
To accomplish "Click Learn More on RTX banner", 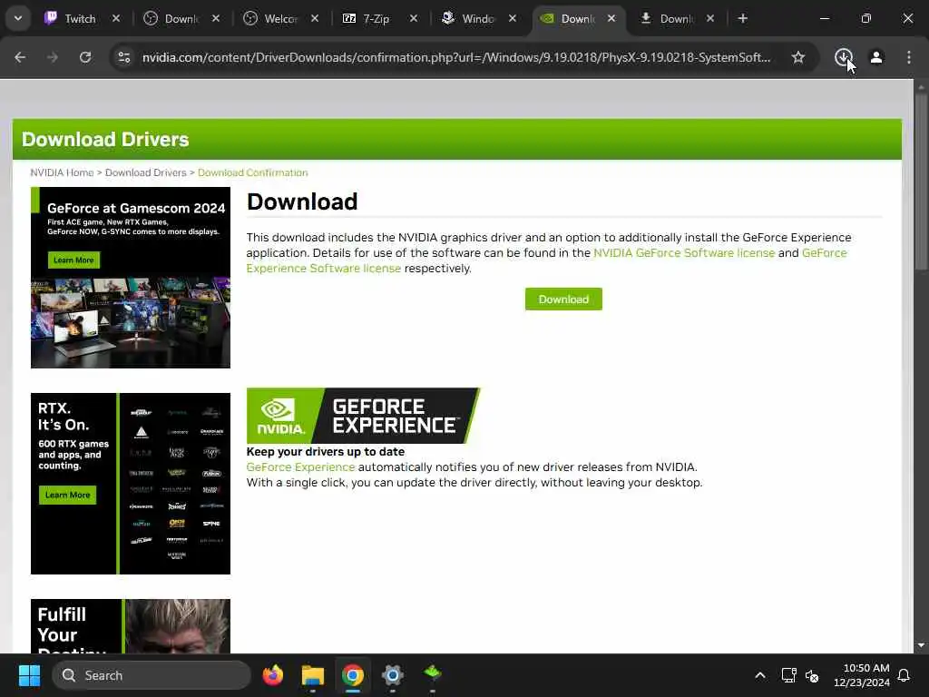I will (67, 495).
